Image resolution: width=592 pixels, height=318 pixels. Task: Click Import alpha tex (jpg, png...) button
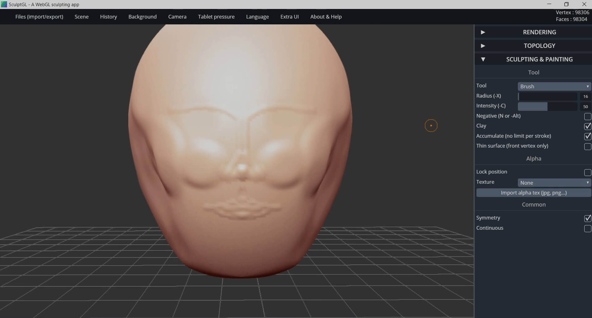(x=534, y=193)
